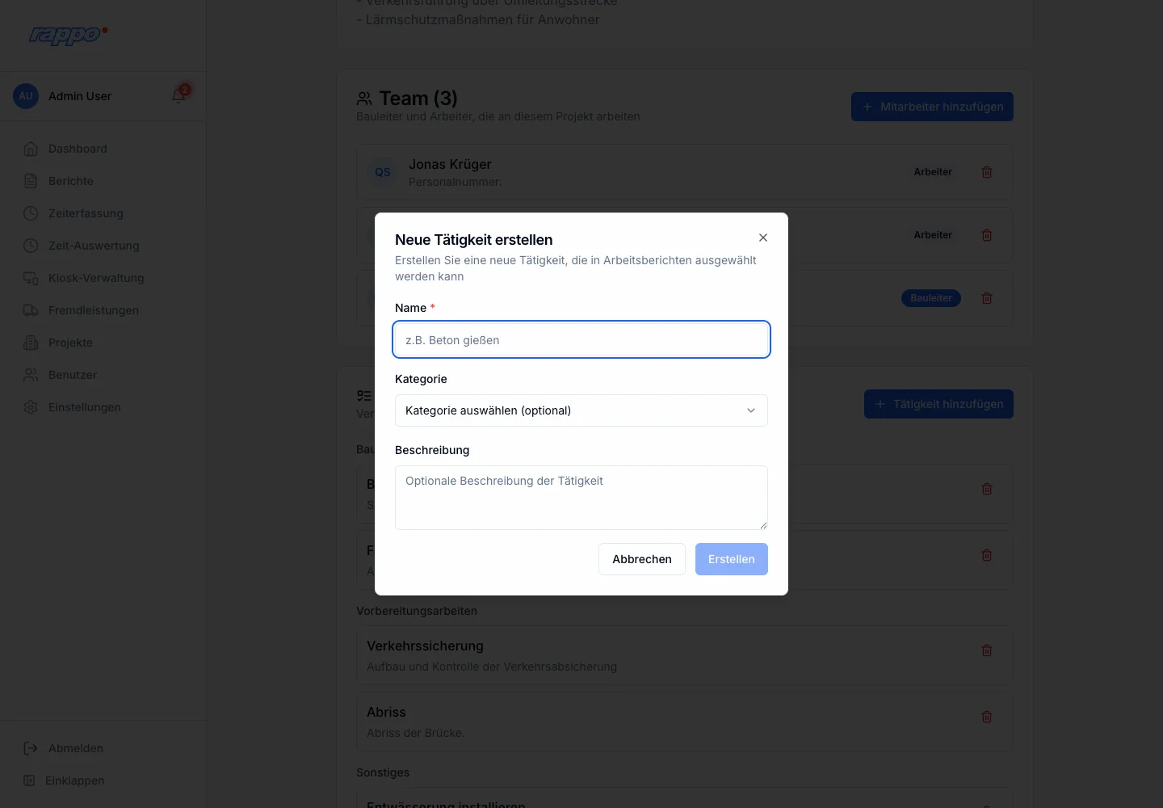The width and height of the screenshot is (1163, 808).
Task: Click the Sonstiges category heading
Action: coord(383,772)
